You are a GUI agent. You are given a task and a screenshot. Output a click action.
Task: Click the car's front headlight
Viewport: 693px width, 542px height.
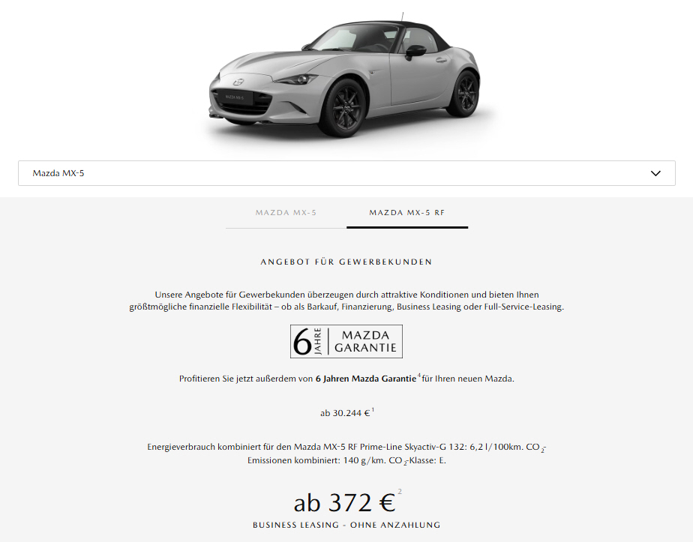tap(295, 79)
